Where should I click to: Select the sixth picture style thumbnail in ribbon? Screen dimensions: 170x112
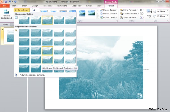(92, 13)
